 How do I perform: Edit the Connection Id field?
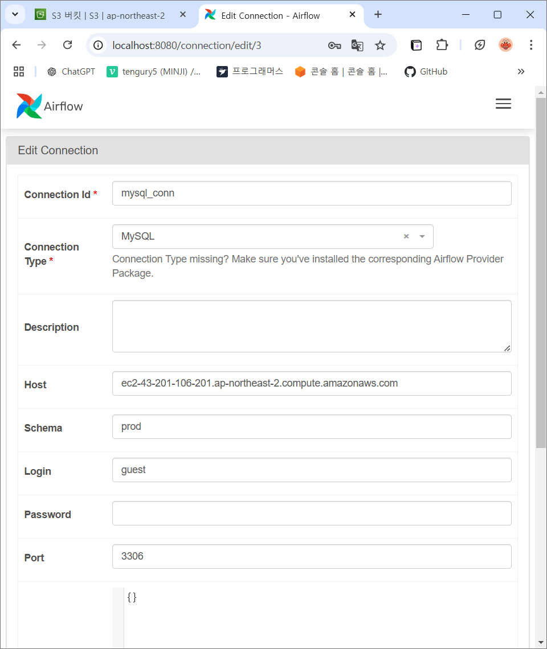pos(312,194)
